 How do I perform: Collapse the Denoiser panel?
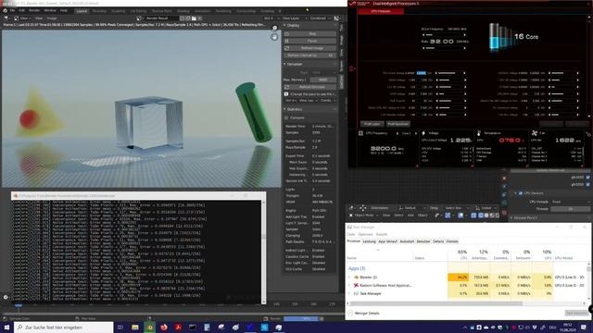[284, 64]
